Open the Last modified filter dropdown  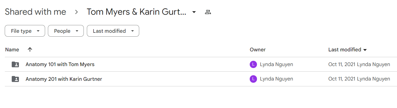[113, 31]
